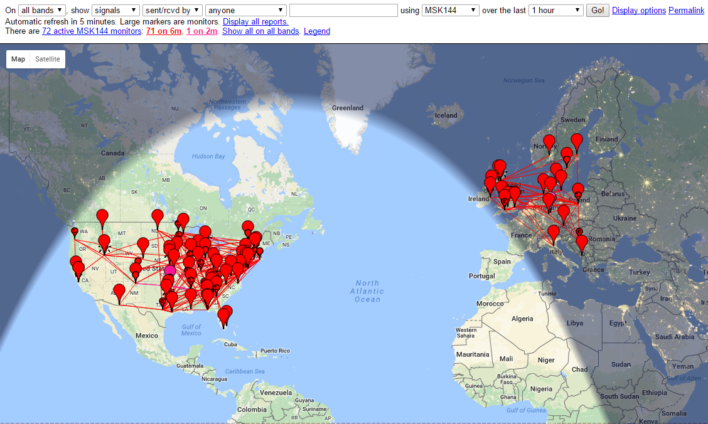Select the small 'e' marker in Texas
The height and width of the screenshot is (424, 708).
tap(163, 302)
